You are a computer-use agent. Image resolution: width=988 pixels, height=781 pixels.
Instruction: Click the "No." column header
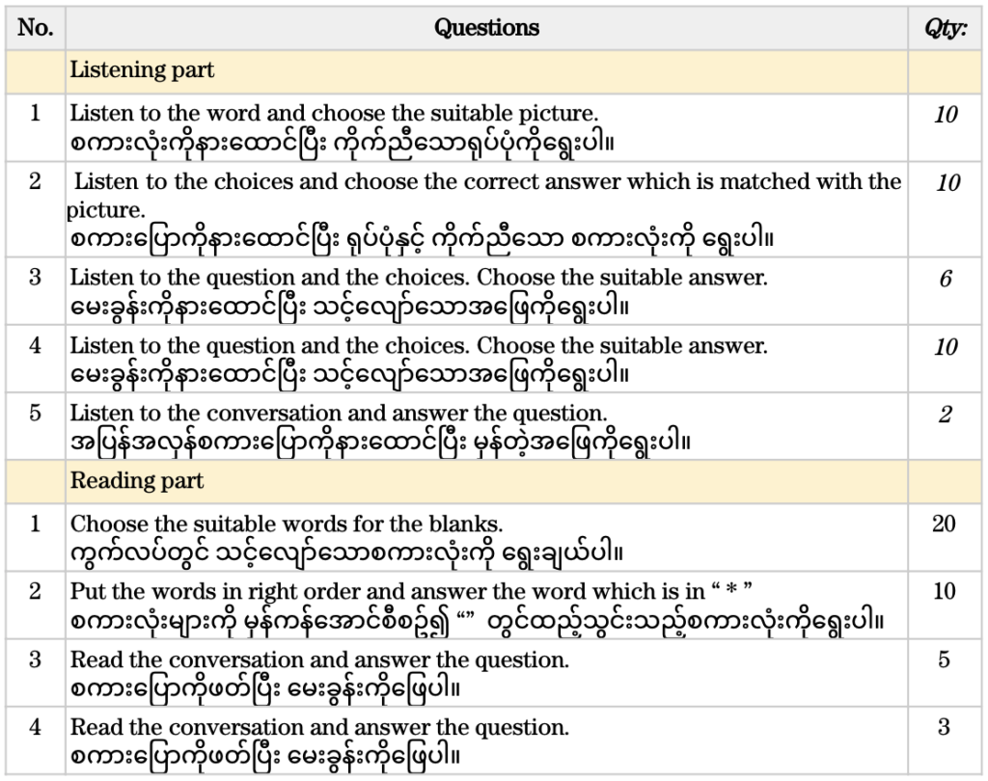pyautogui.click(x=35, y=28)
